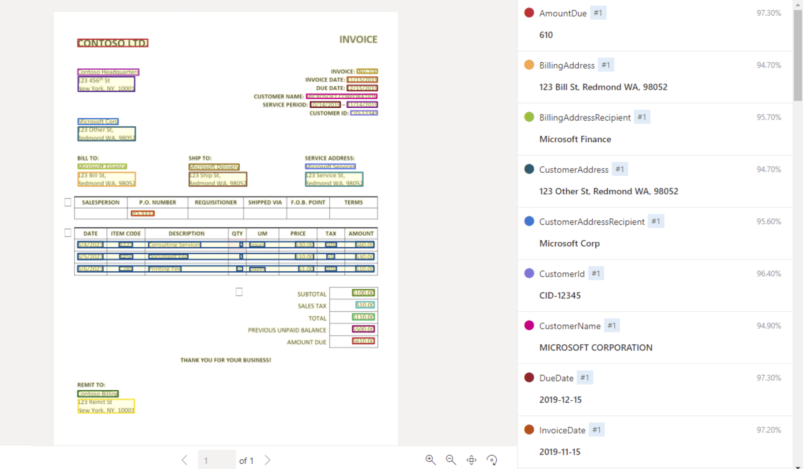Click the highlighted 123 Remit St address box
This screenshot has width=803, height=469.
106,406
